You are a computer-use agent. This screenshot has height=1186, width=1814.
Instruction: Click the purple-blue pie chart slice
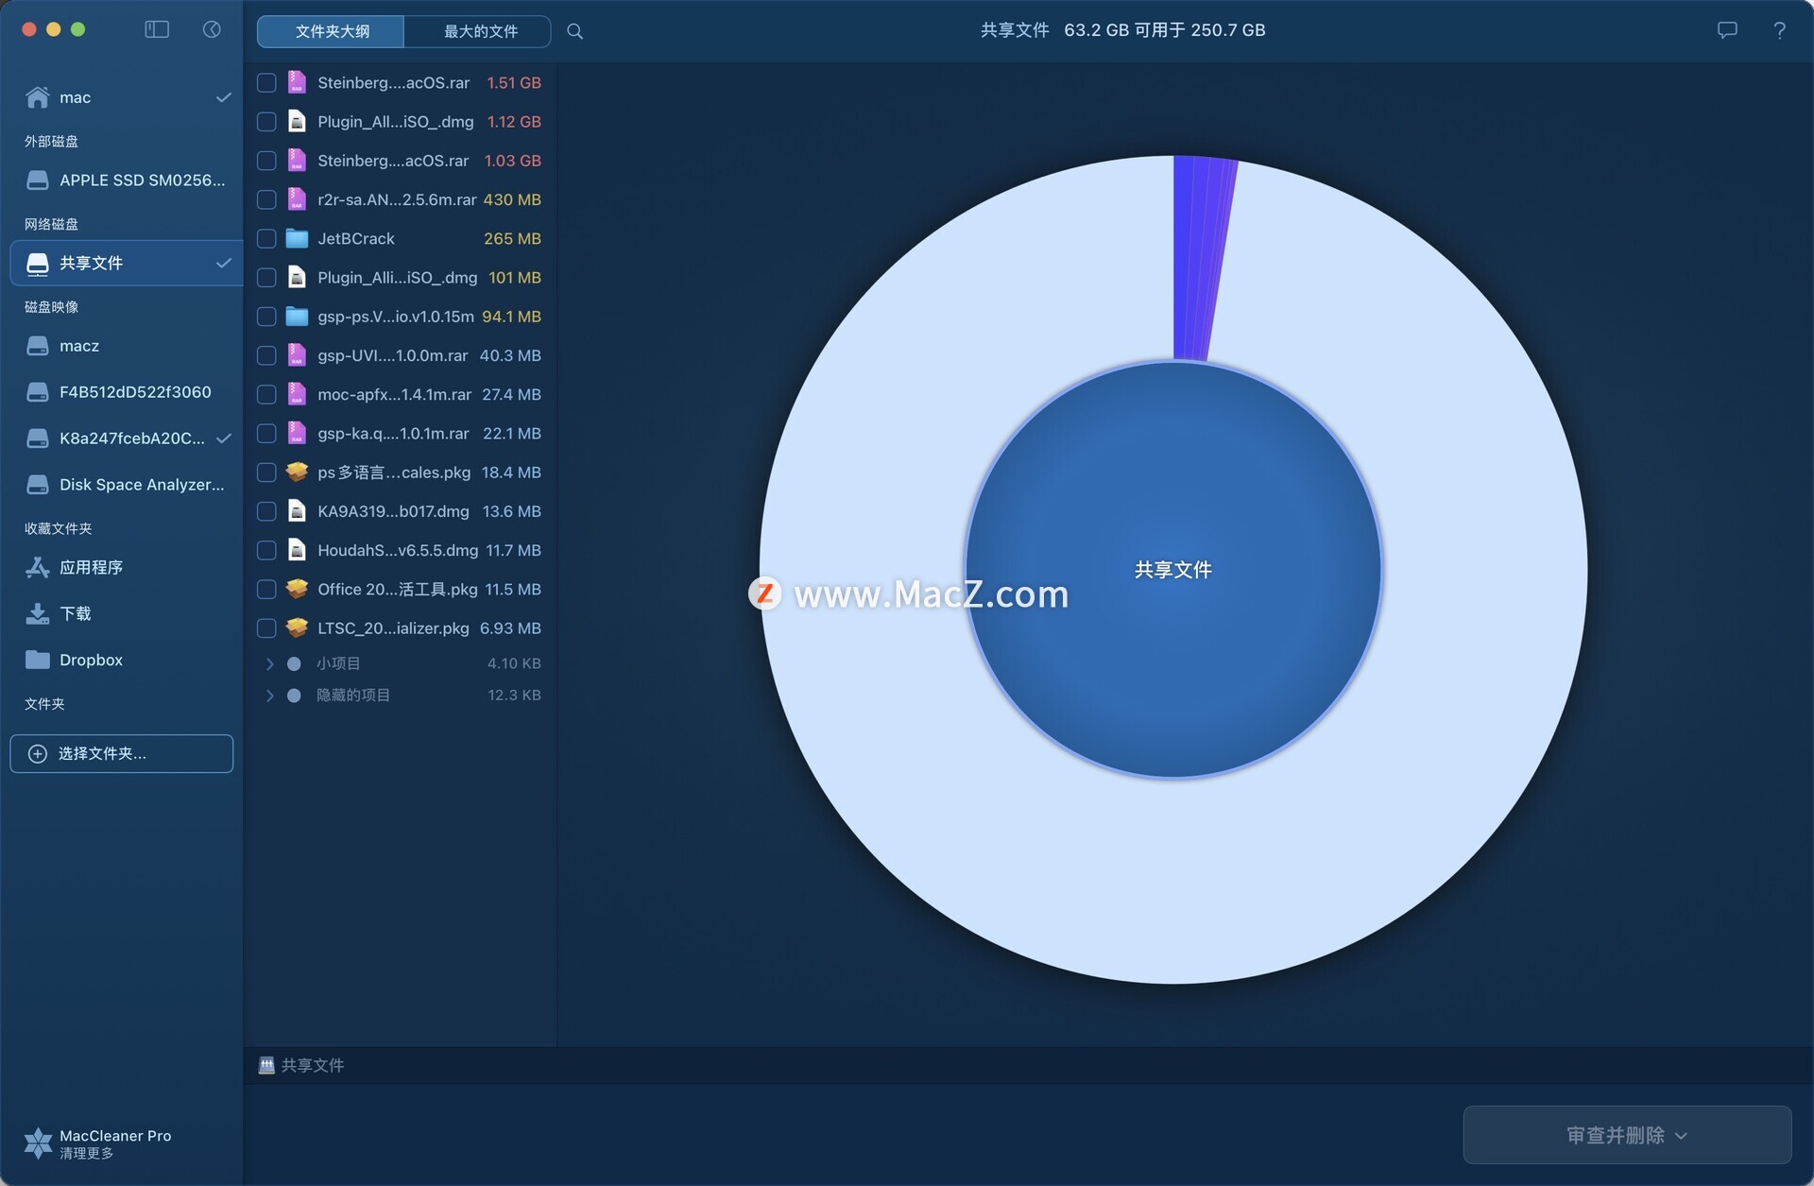point(1197,257)
